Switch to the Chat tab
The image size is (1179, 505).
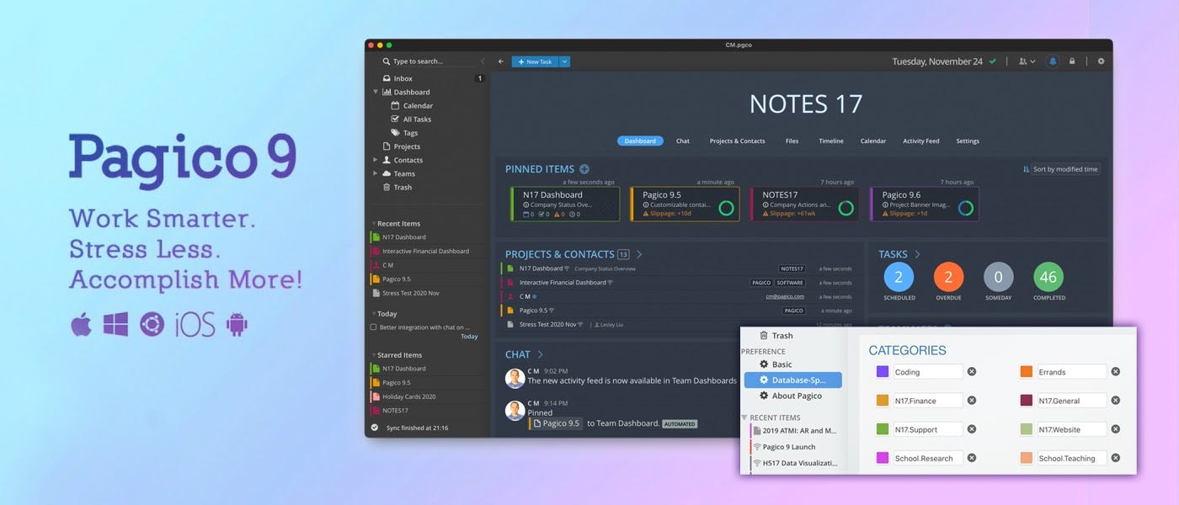(683, 141)
